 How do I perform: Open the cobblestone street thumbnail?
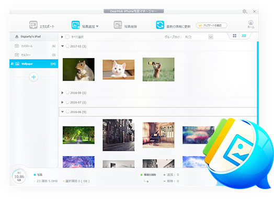[119, 135]
